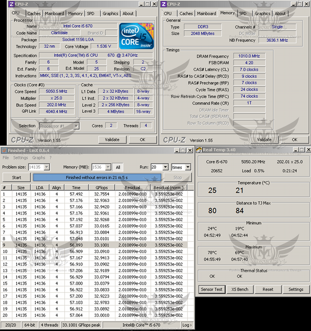This screenshot has width=311, height=331.
Task: Click the Intel Core i5 inside logo
Action: pos(136,36)
